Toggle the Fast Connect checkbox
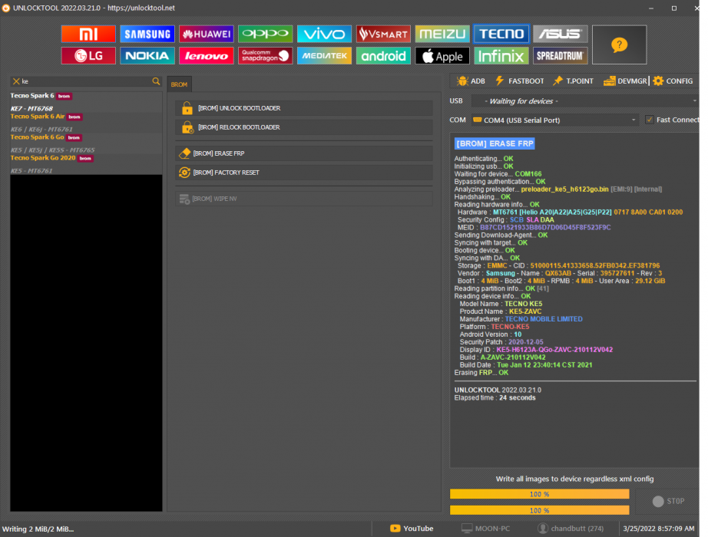 pos(650,120)
